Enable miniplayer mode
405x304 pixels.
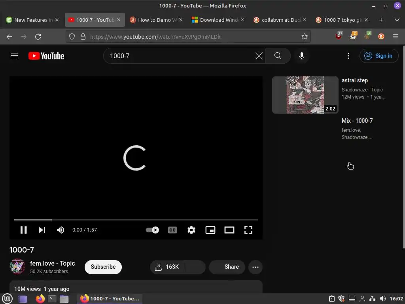[x=210, y=230]
